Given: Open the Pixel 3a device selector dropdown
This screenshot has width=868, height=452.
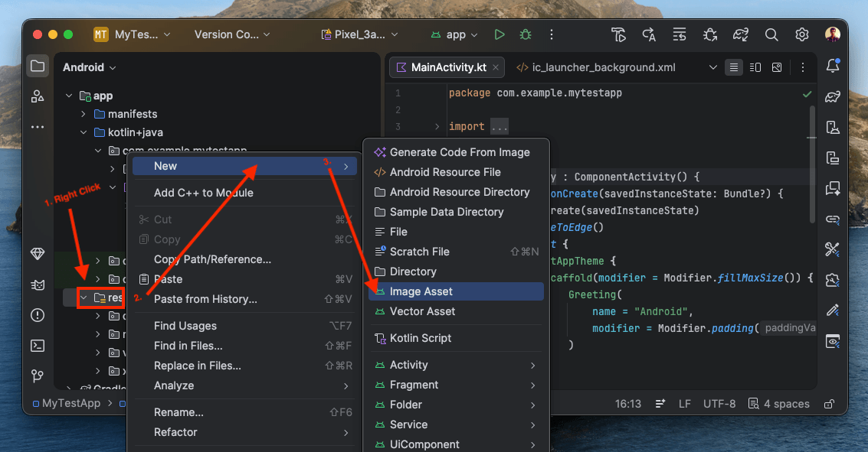Looking at the screenshot, I should (x=359, y=34).
